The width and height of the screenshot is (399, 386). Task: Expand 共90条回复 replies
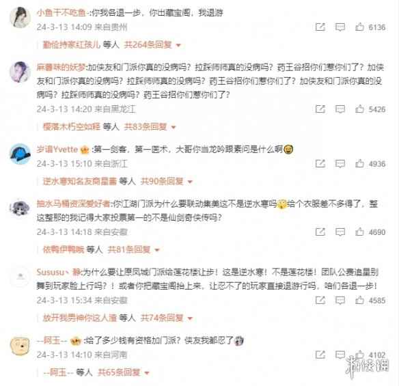pyautogui.click(x=167, y=181)
